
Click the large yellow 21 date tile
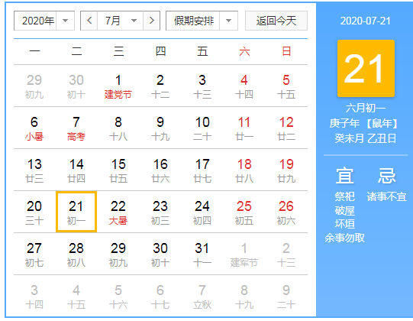[x=366, y=68]
